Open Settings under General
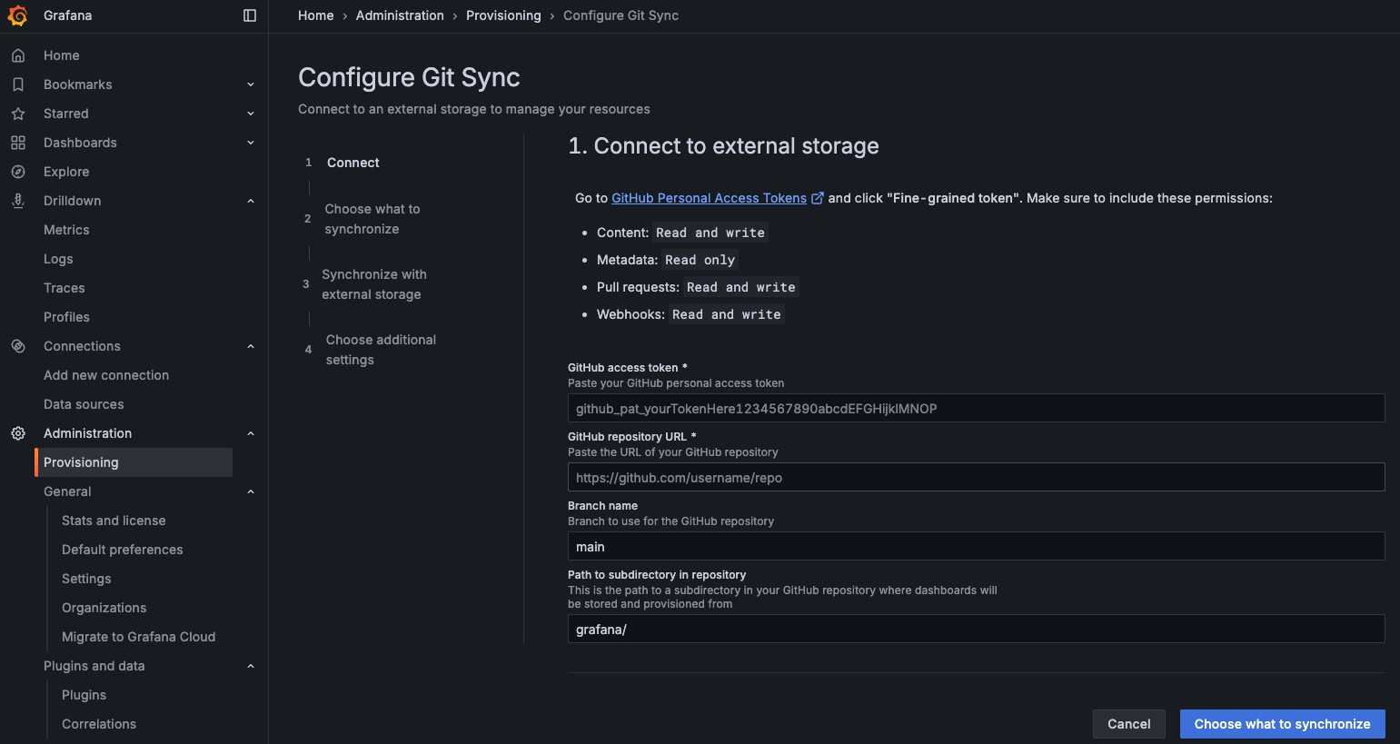Screen dimensions: 1400x744 [86, 579]
